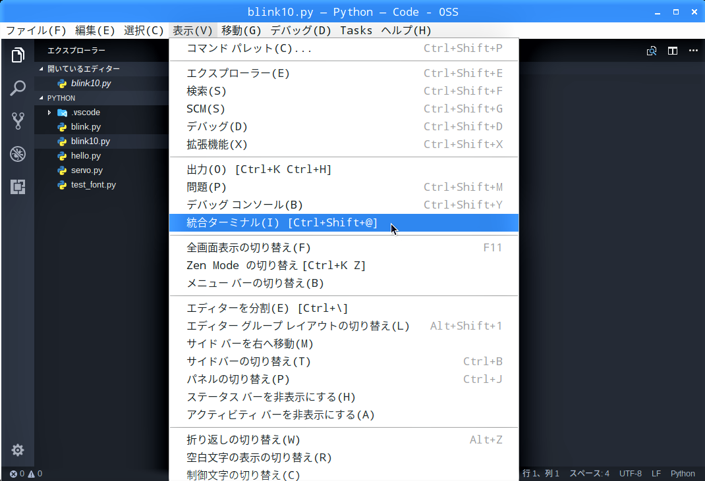Click the .vscode folder icon

click(62, 113)
